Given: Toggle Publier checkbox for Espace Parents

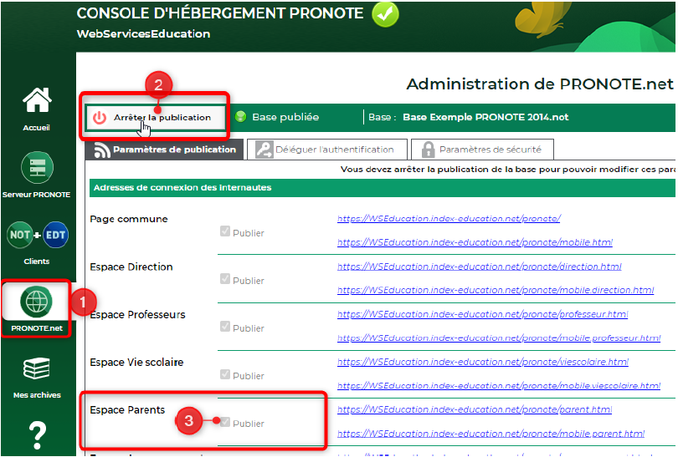Looking at the screenshot, I should click(224, 422).
